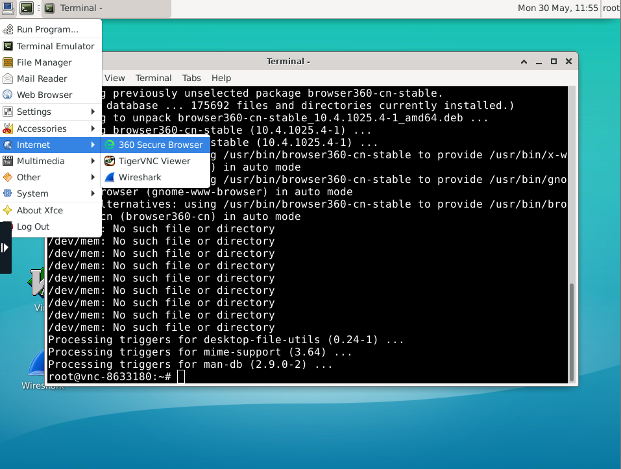Click the terminal launcher in top panel
The height and width of the screenshot is (469, 621).
coord(27,8)
